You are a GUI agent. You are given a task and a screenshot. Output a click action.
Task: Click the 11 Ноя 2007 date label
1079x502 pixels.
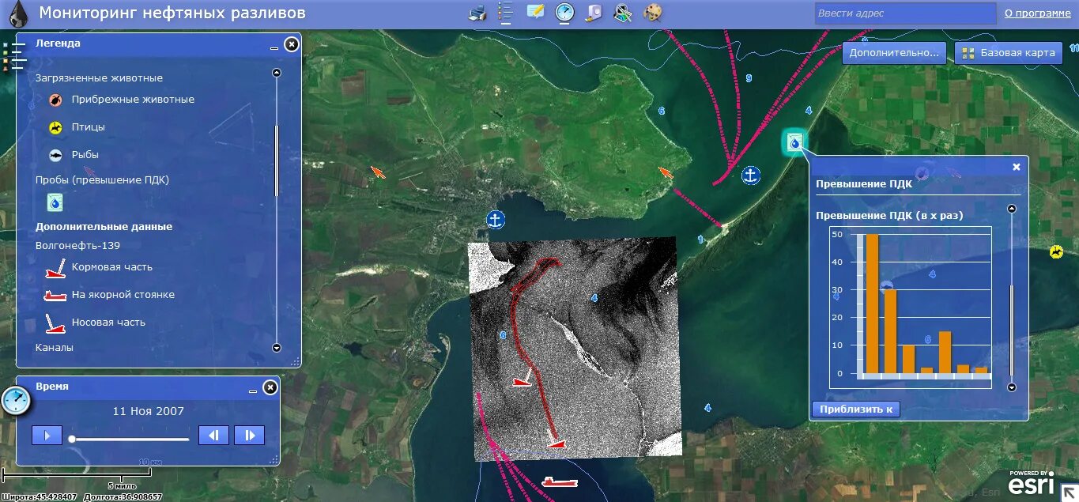click(x=149, y=411)
